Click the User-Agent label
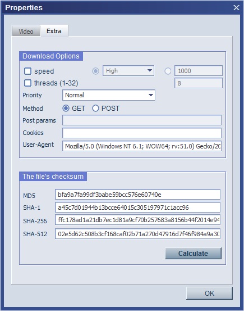 pos(38,145)
